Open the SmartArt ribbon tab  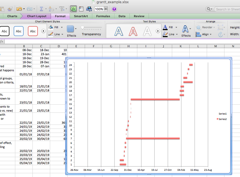(x=81, y=16)
